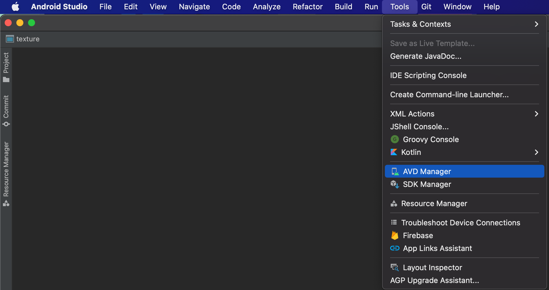Launch the Groovy Console
Viewport: 549px width, 290px height.
[x=464, y=139]
